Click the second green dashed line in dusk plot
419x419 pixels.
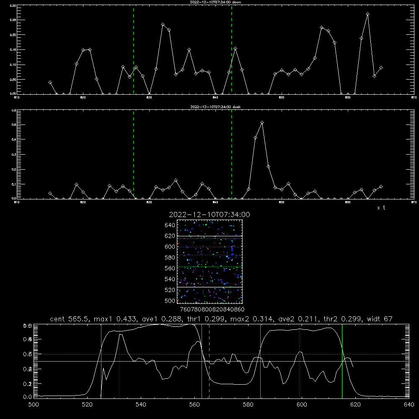point(231,154)
